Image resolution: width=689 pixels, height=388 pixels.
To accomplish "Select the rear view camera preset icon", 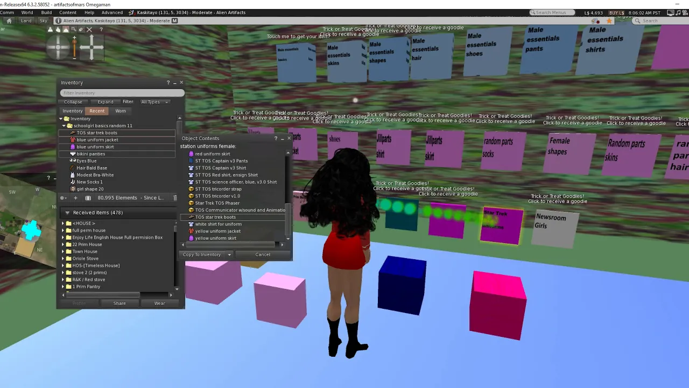I will (66, 30).
